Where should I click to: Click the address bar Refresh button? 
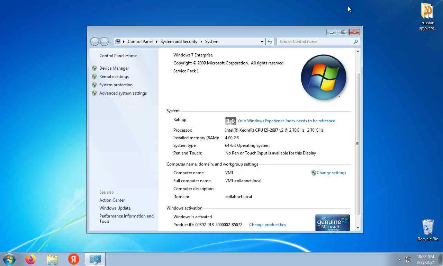click(270, 42)
